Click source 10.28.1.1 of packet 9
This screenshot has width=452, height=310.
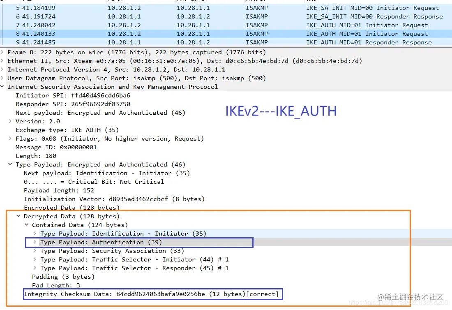point(124,42)
